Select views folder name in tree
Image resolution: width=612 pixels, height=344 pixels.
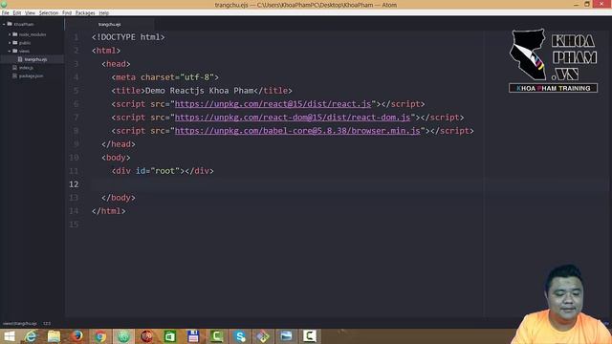[x=24, y=51]
